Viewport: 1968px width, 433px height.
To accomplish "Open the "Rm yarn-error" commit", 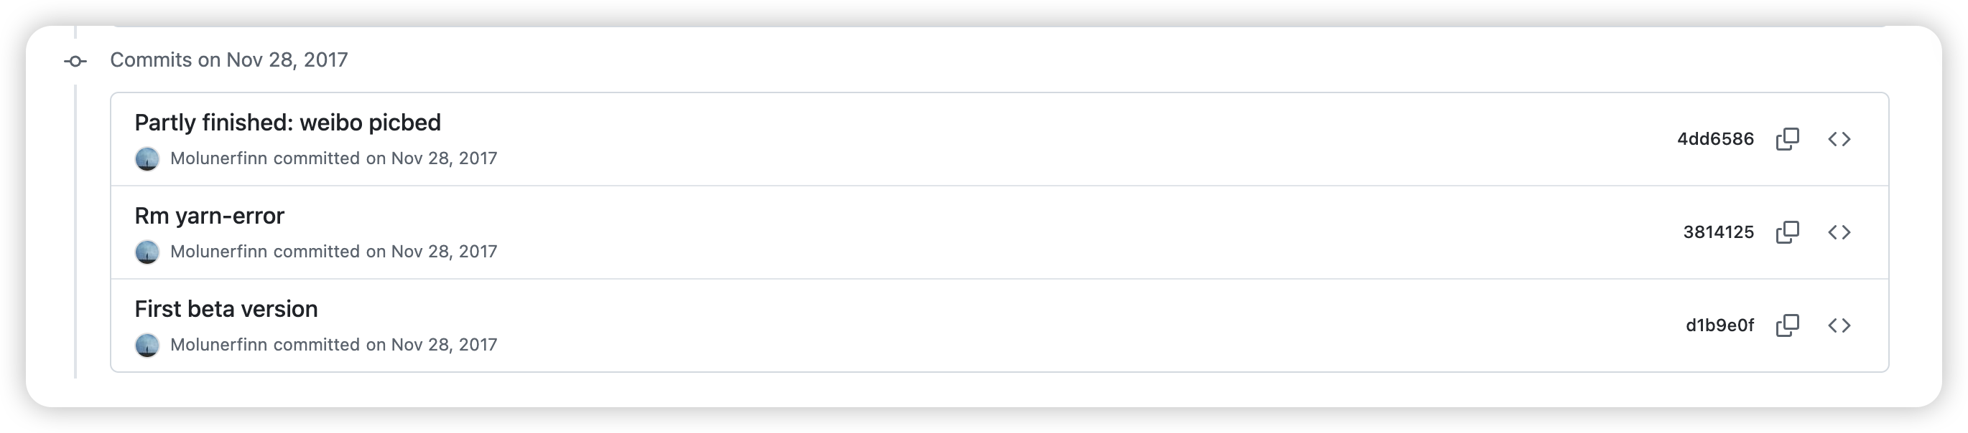I will (209, 216).
